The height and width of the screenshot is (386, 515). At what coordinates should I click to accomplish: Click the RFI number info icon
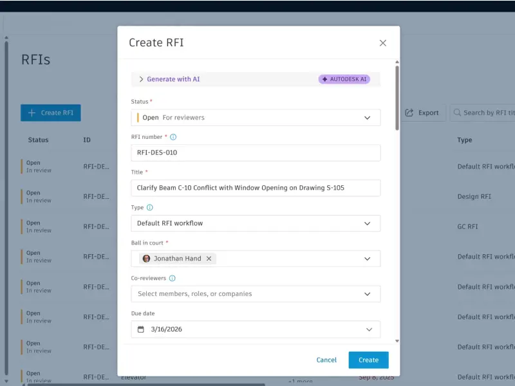173,137
